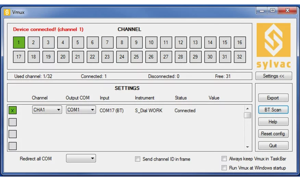Select channel 15 button

225,43
